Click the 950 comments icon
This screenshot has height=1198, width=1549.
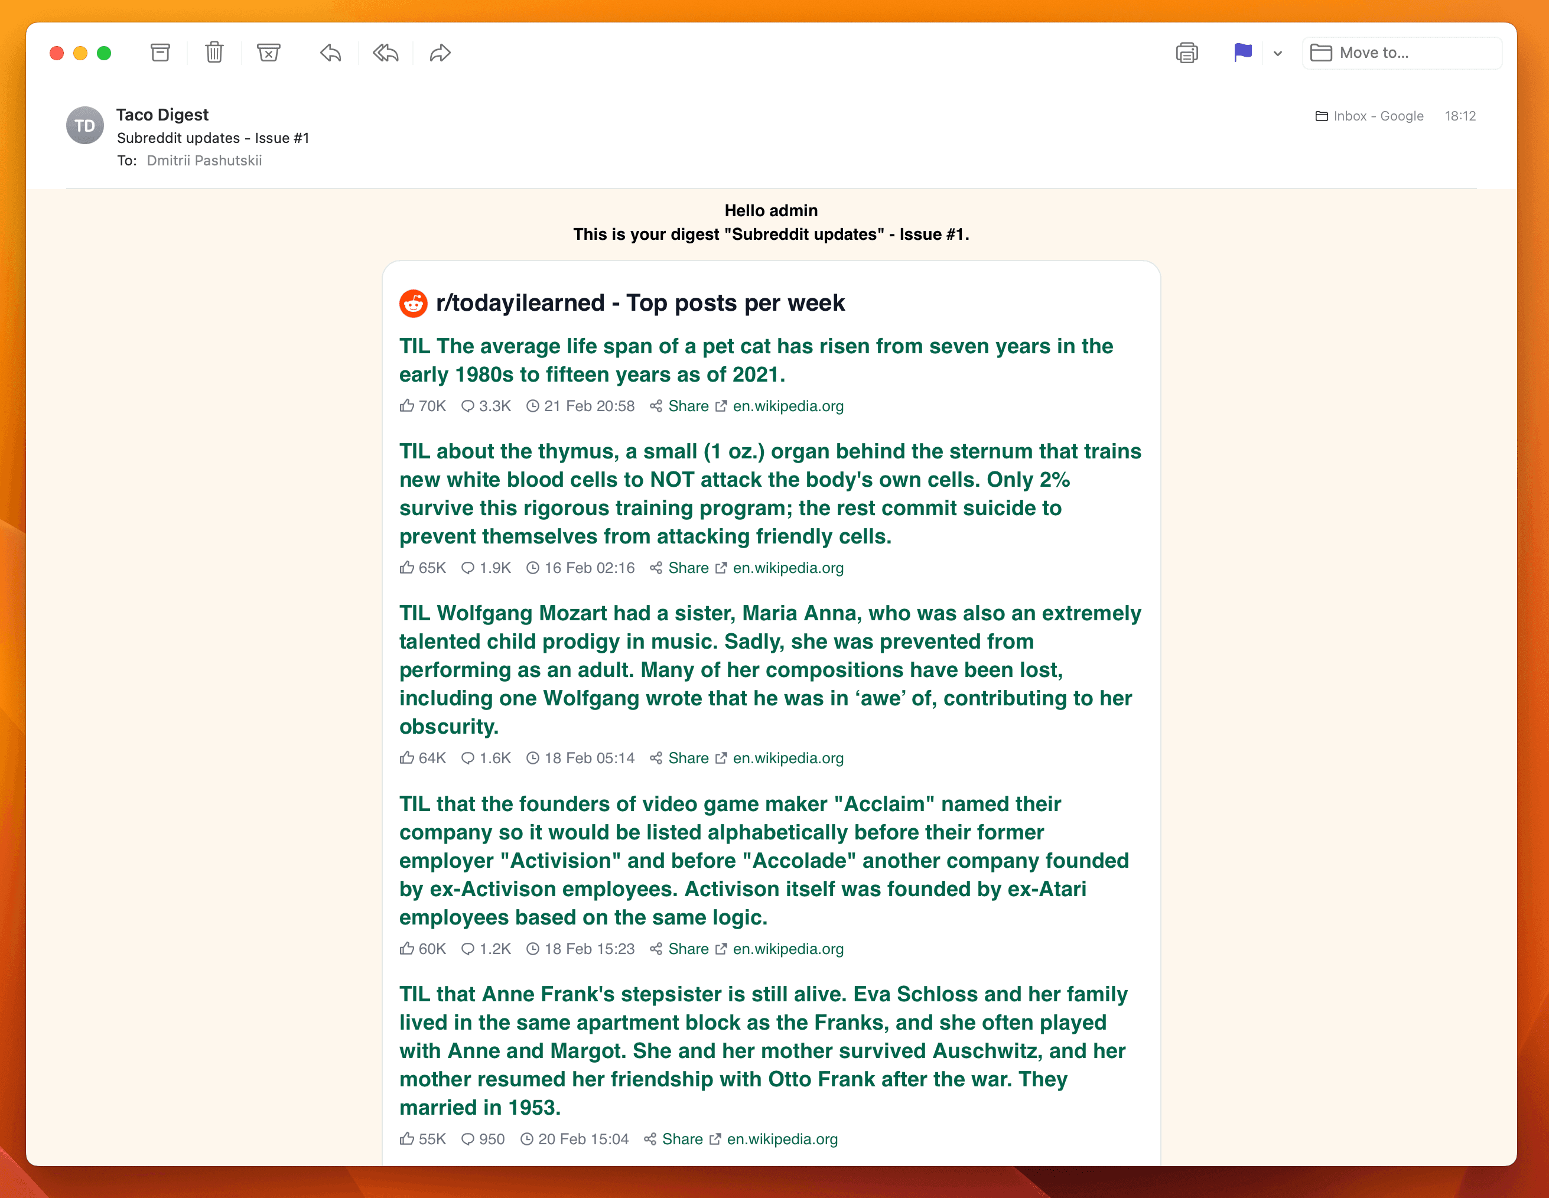[x=468, y=1138]
